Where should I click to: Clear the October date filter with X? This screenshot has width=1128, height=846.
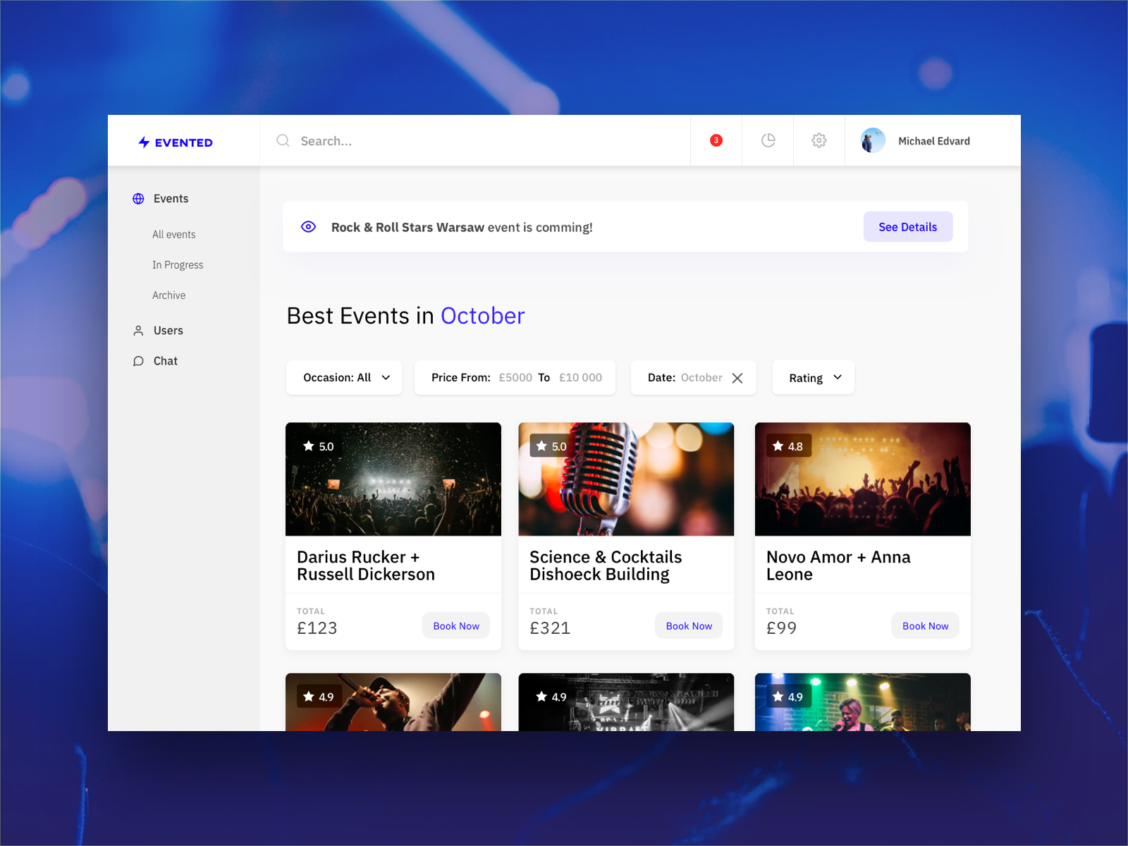coord(737,378)
